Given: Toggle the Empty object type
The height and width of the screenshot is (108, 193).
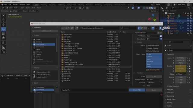Looking at the screenshot, I should tap(154, 54).
